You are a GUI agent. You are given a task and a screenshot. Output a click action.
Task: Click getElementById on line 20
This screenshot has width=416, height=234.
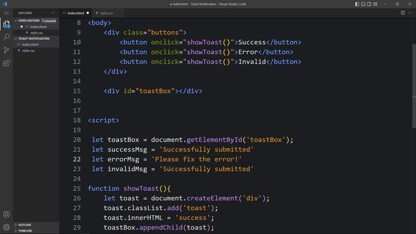click(214, 140)
